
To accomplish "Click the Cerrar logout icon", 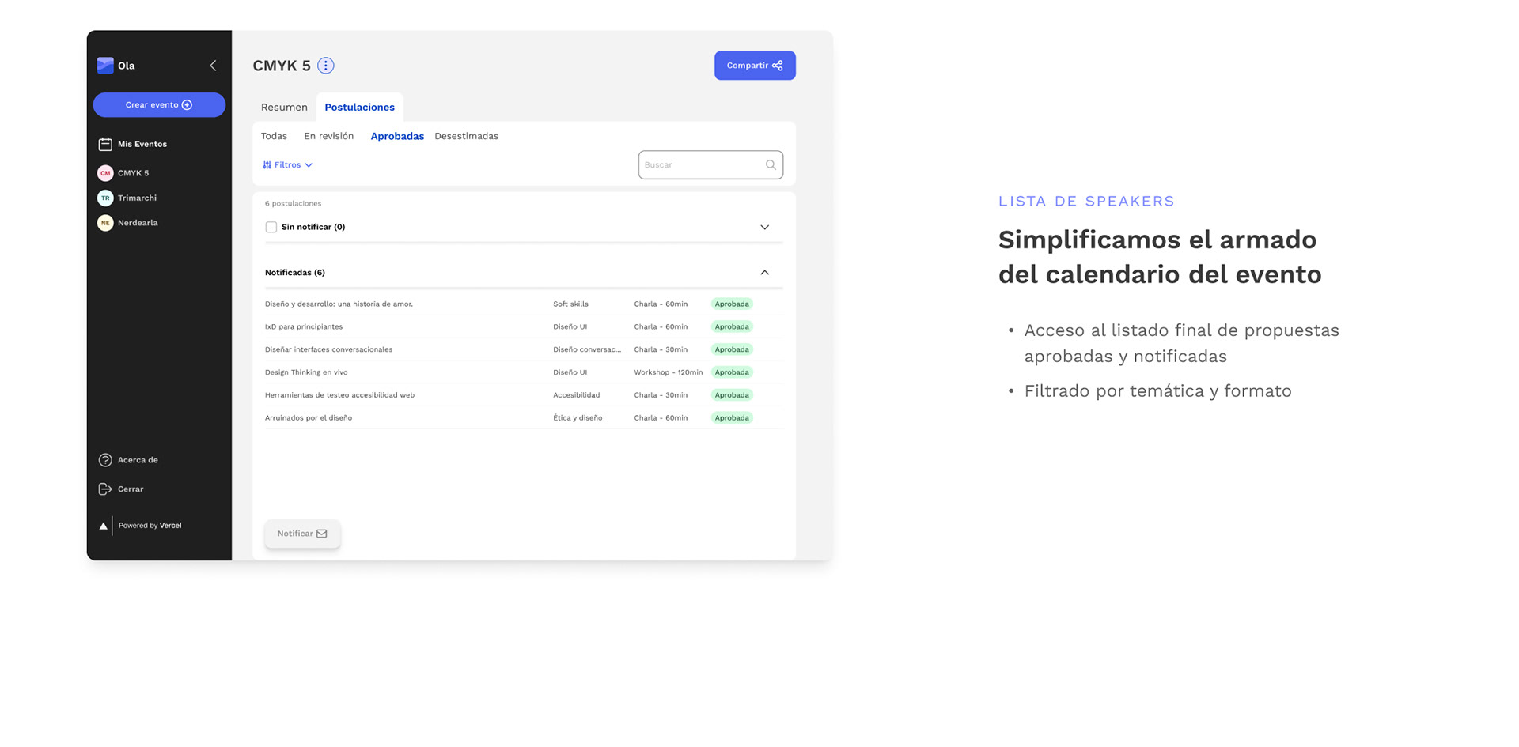I will pyautogui.click(x=105, y=489).
